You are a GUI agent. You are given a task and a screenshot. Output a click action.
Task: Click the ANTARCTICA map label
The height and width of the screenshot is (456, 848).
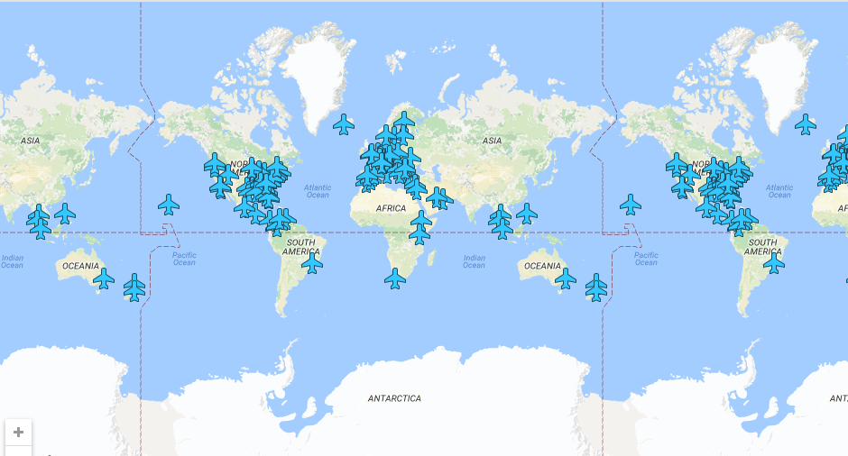click(394, 398)
